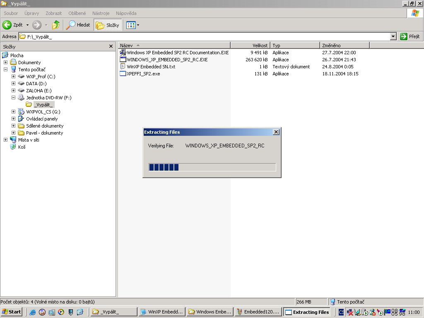Open the Oblíbené menu
Screen dimensions: 424x318
tap(77, 13)
